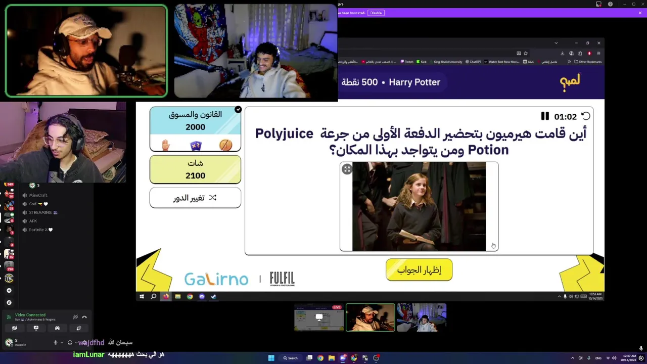Open the Hermione question image
This screenshot has height=364, width=647.
[419, 206]
